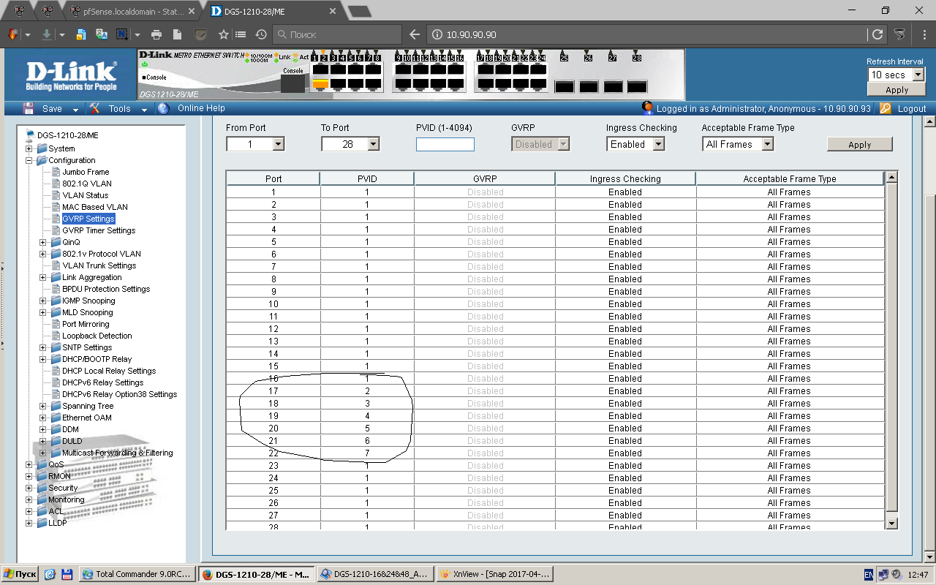Click the PVID input field
Viewport: 936px width, 585px height.
pos(445,145)
